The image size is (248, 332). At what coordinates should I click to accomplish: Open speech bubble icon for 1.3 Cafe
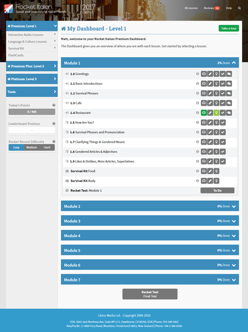(229, 103)
